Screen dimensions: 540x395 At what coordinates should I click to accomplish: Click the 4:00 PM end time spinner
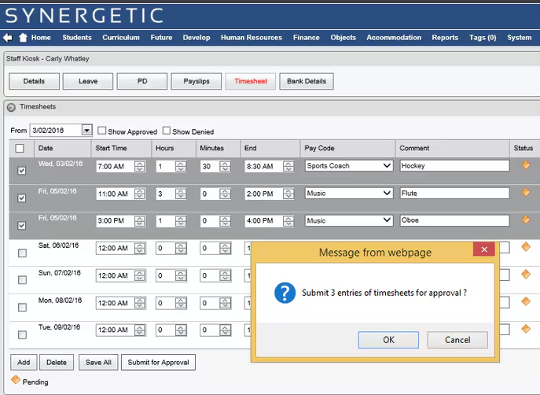(288, 221)
